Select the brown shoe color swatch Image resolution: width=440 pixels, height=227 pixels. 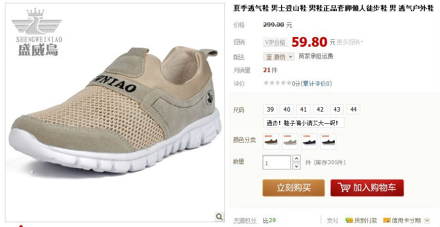[x=271, y=141]
